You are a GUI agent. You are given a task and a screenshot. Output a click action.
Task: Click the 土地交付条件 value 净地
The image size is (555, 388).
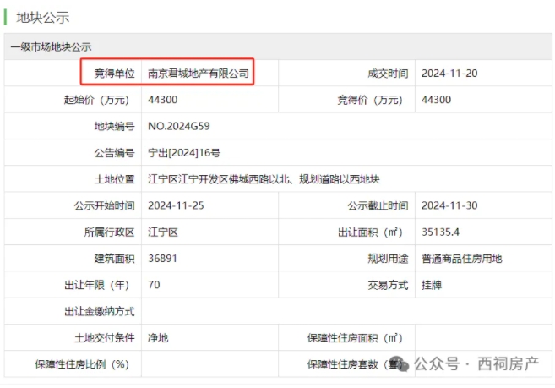157,337
